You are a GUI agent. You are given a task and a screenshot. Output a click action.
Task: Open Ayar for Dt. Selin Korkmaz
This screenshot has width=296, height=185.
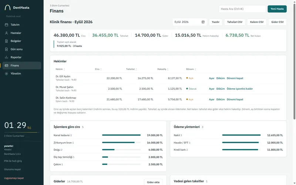211,100
